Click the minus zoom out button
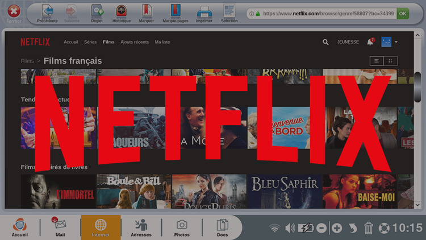Image resolution: width=426 pixels, height=240 pixels. point(321,228)
